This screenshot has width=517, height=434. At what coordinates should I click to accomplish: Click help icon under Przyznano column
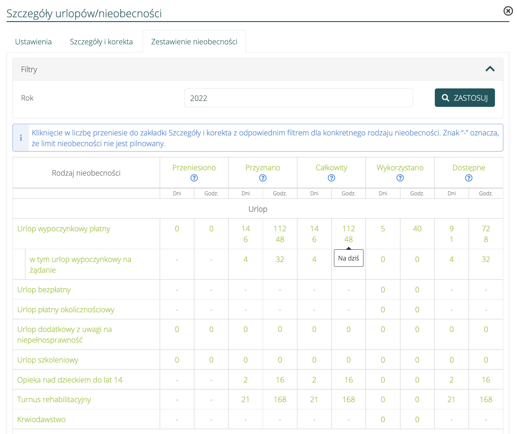263,178
